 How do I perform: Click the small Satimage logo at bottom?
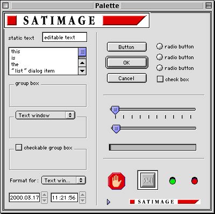pyautogui.click(x=164, y=202)
